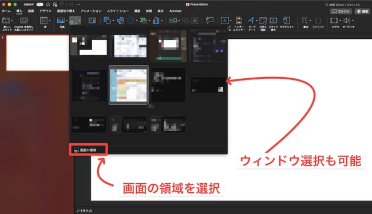Screen dimensions: 372x214
Task: Insert a SmartArt graphic
Action: [x=143, y=21]
